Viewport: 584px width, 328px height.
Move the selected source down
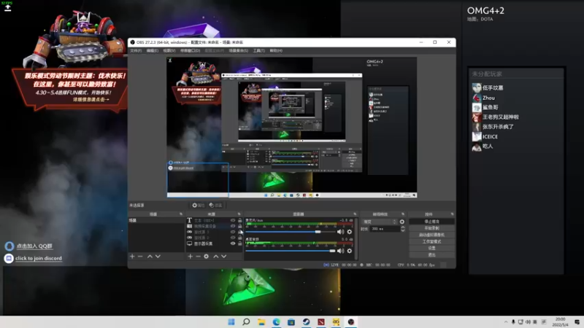coord(224,257)
